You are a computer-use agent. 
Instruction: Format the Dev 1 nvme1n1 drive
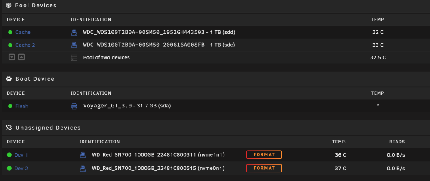(264, 154)
